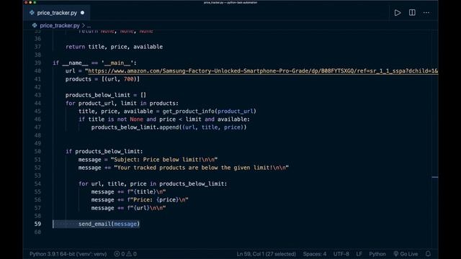Select the Python language mode
461x259 pixels.
click(x=377, y=254)
